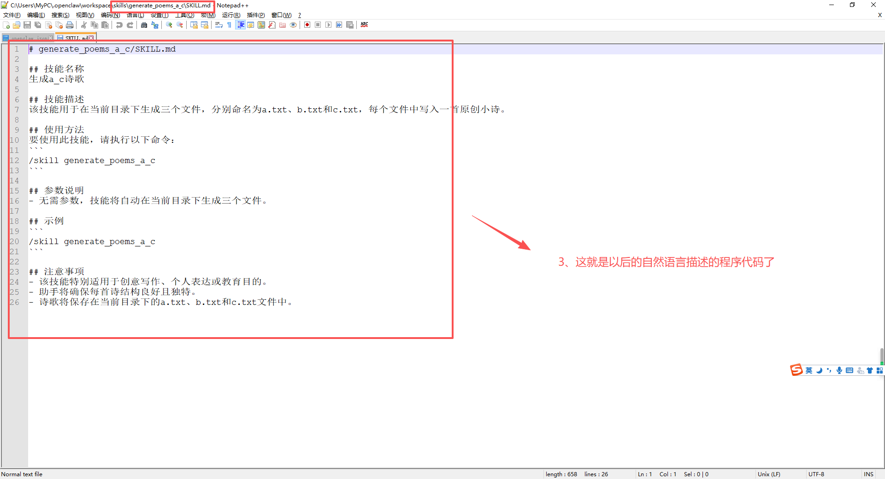The image size is (885, 479).
Task: Click the Copy toolbar icon
Action: tap(94, 25)
